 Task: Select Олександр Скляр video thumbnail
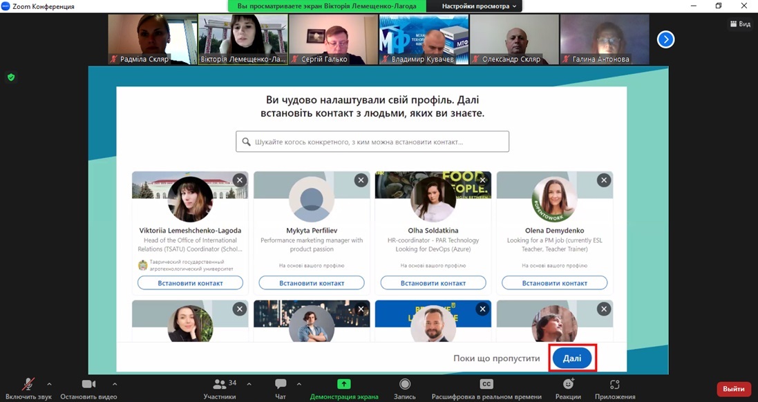pos(514,39)
